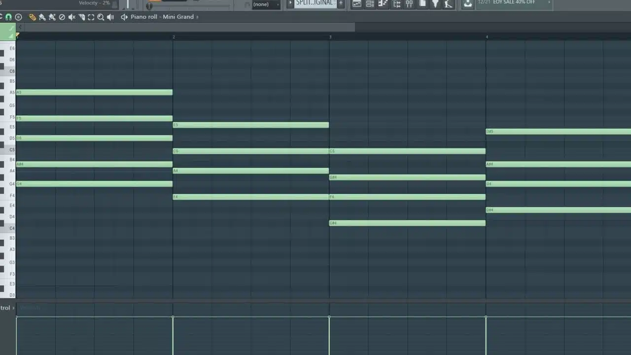Select the F5 note in bar 1
The image size is (631, 355).
94,118
